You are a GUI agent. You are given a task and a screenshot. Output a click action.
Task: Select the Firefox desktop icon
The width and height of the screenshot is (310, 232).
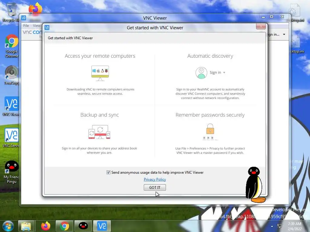(x=35, y=9)
